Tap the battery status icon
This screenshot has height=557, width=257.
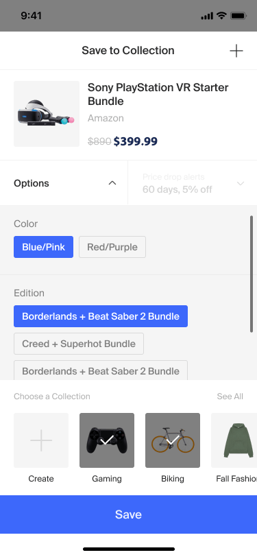(x=238, y=16)
